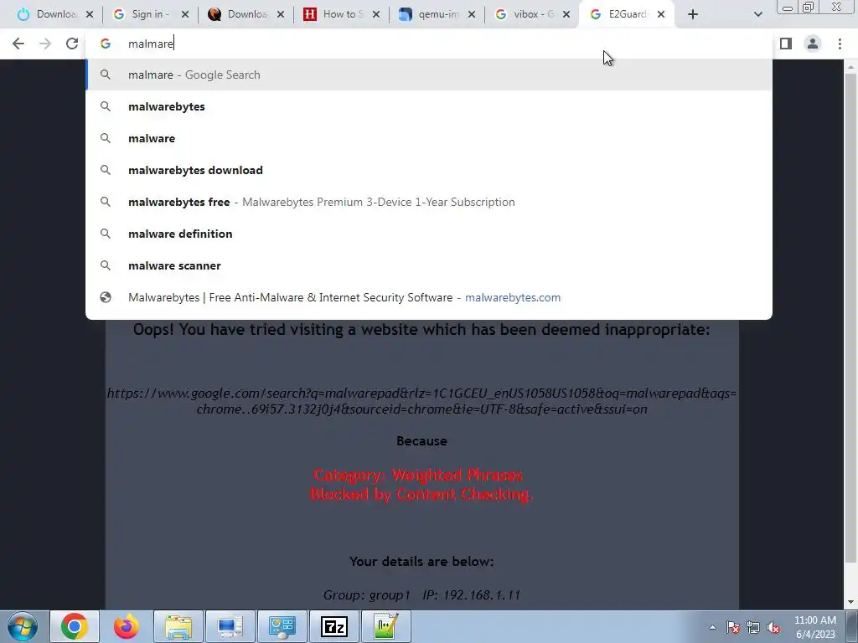Select 'malware scanner' suggestion
The height and width of the screenshot is (643, 858).
(x=429, y=265)
